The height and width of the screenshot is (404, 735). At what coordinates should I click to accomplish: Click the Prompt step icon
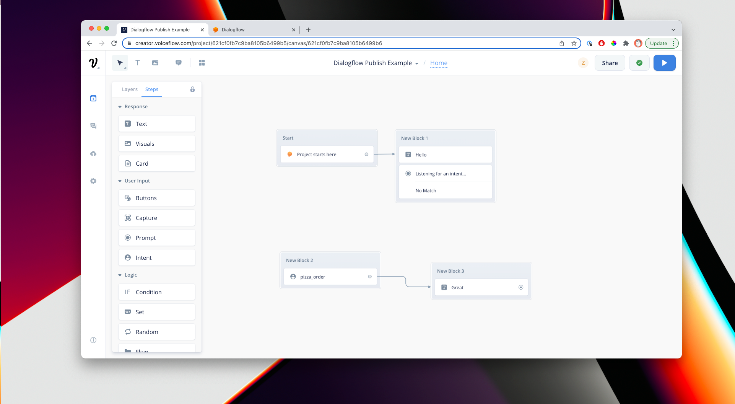pos(128,238)
